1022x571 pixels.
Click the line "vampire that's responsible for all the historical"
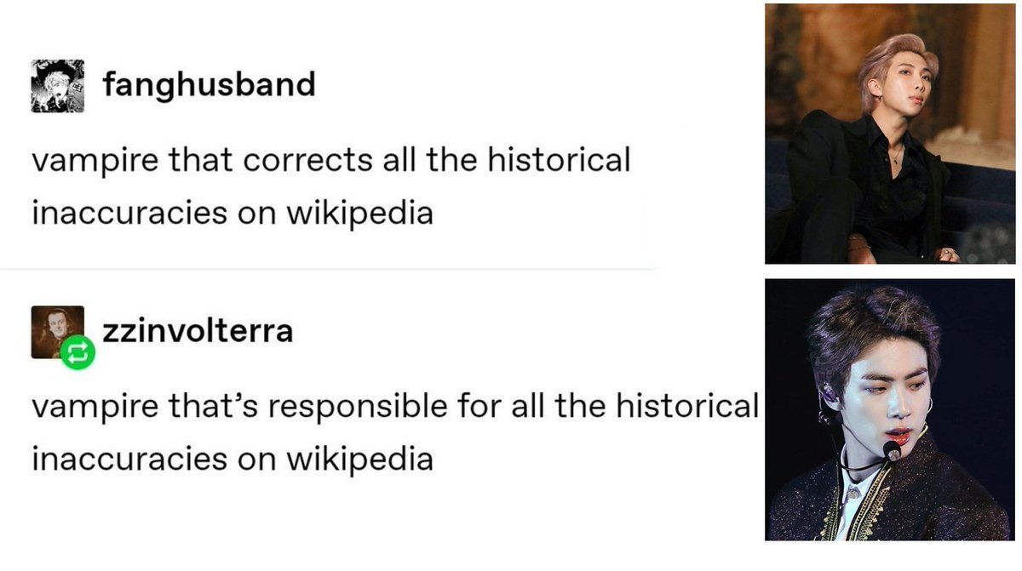(394, 406)
